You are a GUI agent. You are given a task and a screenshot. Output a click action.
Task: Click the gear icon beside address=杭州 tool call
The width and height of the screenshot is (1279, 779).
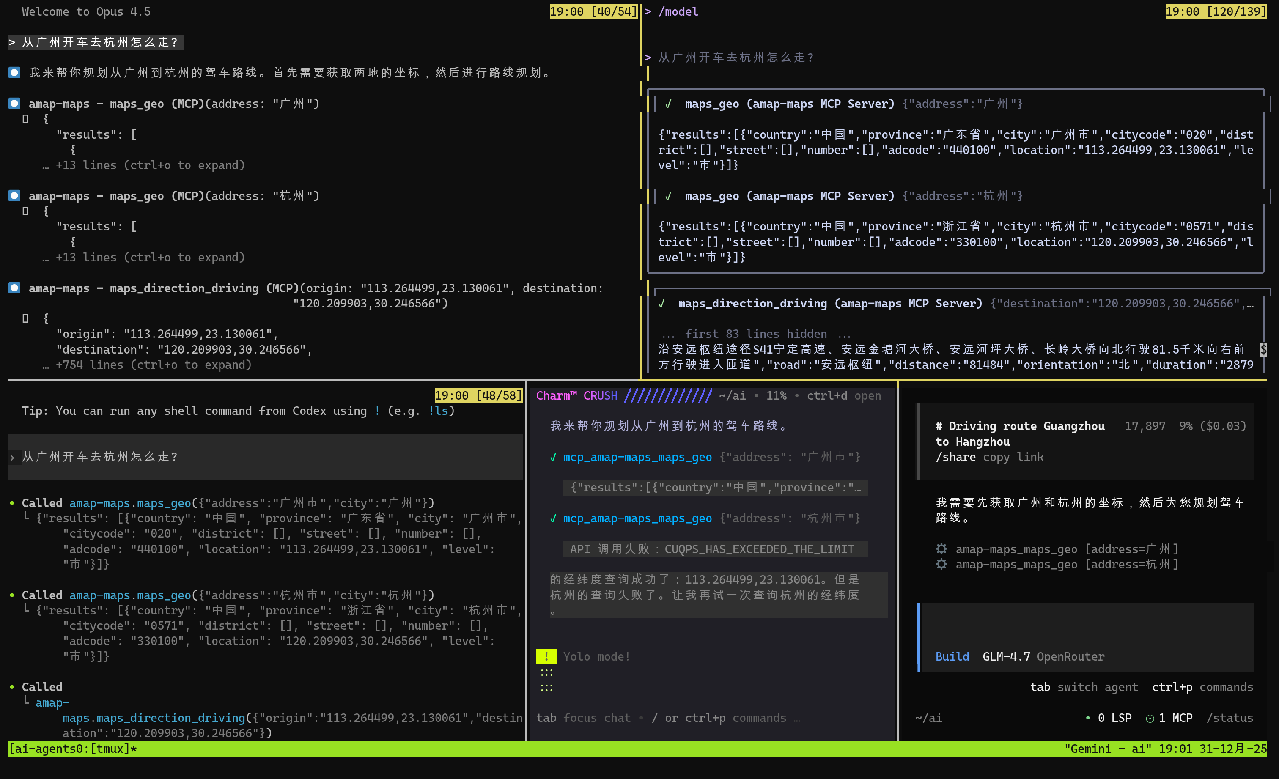coord(941,564)
